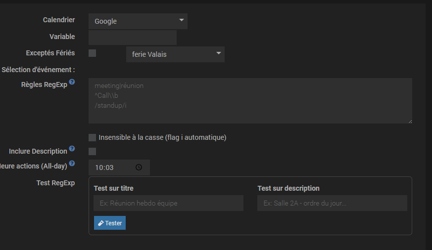
Task: Click the Test RegExp label
Action: pyautogui.click(x=55, y=183)
